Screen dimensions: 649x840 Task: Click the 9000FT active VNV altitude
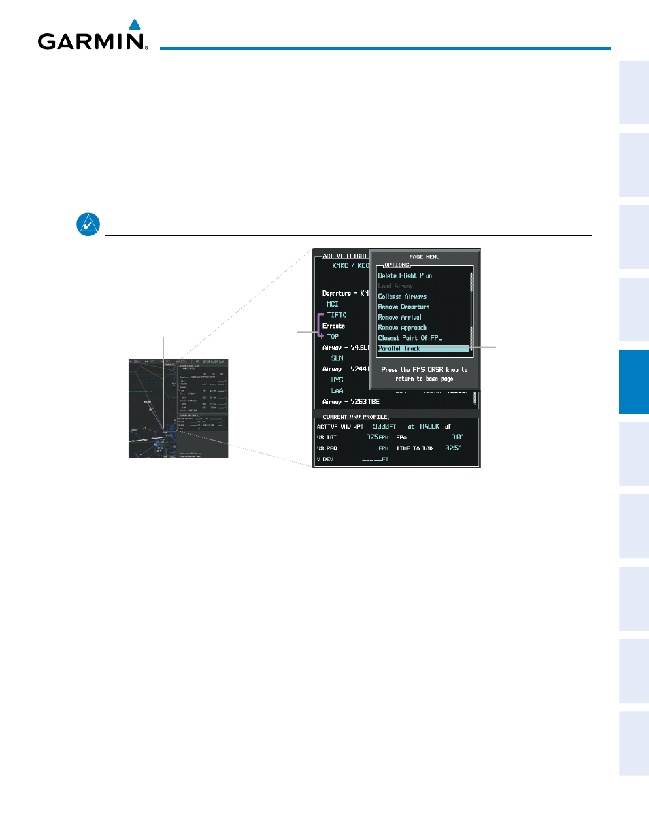tap(384, 427)
